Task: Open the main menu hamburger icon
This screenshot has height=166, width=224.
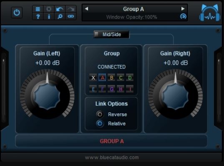Action: click(38, 9)
